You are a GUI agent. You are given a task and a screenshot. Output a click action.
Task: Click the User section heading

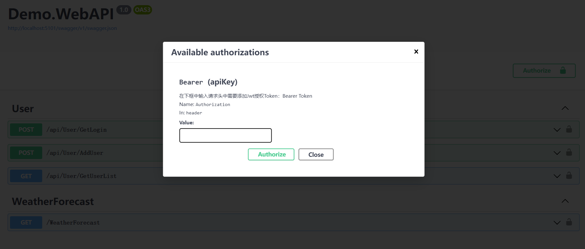click(23, 109)
